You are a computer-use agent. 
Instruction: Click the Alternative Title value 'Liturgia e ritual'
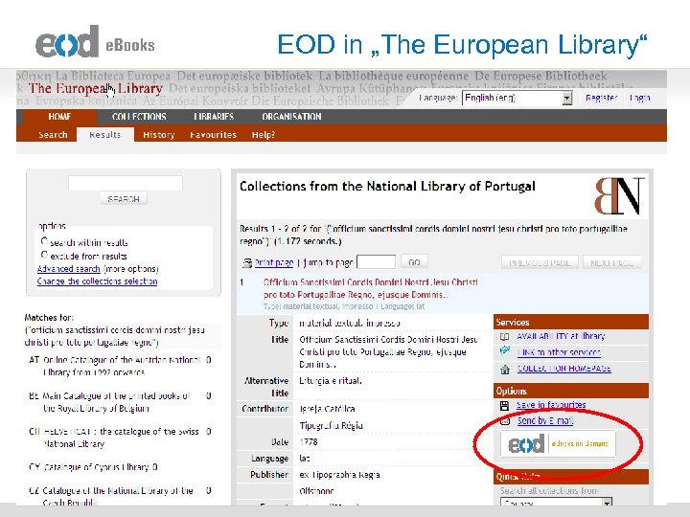pyautogui.click(x=331, y=381)
